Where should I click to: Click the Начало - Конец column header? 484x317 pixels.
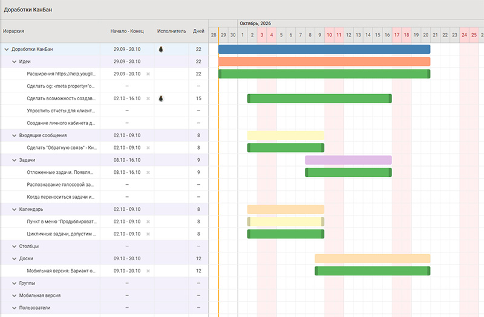point(127,31)
